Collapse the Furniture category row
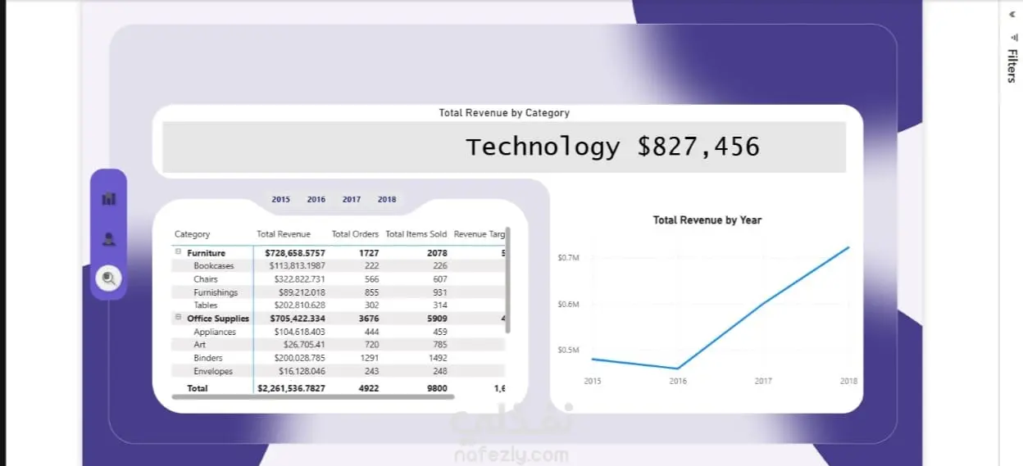 coord(179,252)
